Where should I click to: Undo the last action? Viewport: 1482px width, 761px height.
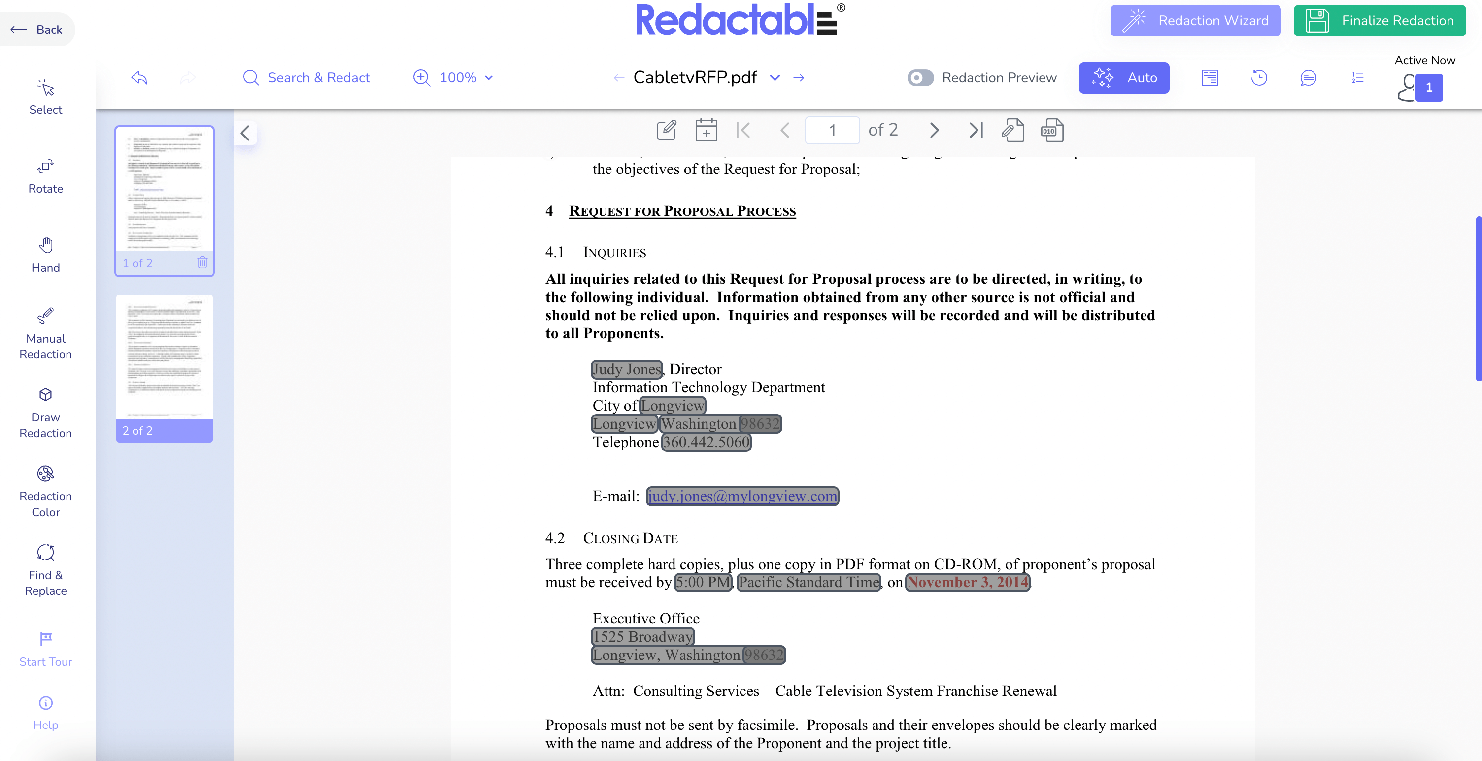(138, 78)
